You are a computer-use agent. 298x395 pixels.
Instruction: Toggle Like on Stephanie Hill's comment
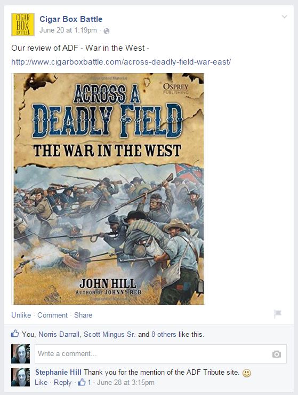pyautogui.click(x=41, y=382)
